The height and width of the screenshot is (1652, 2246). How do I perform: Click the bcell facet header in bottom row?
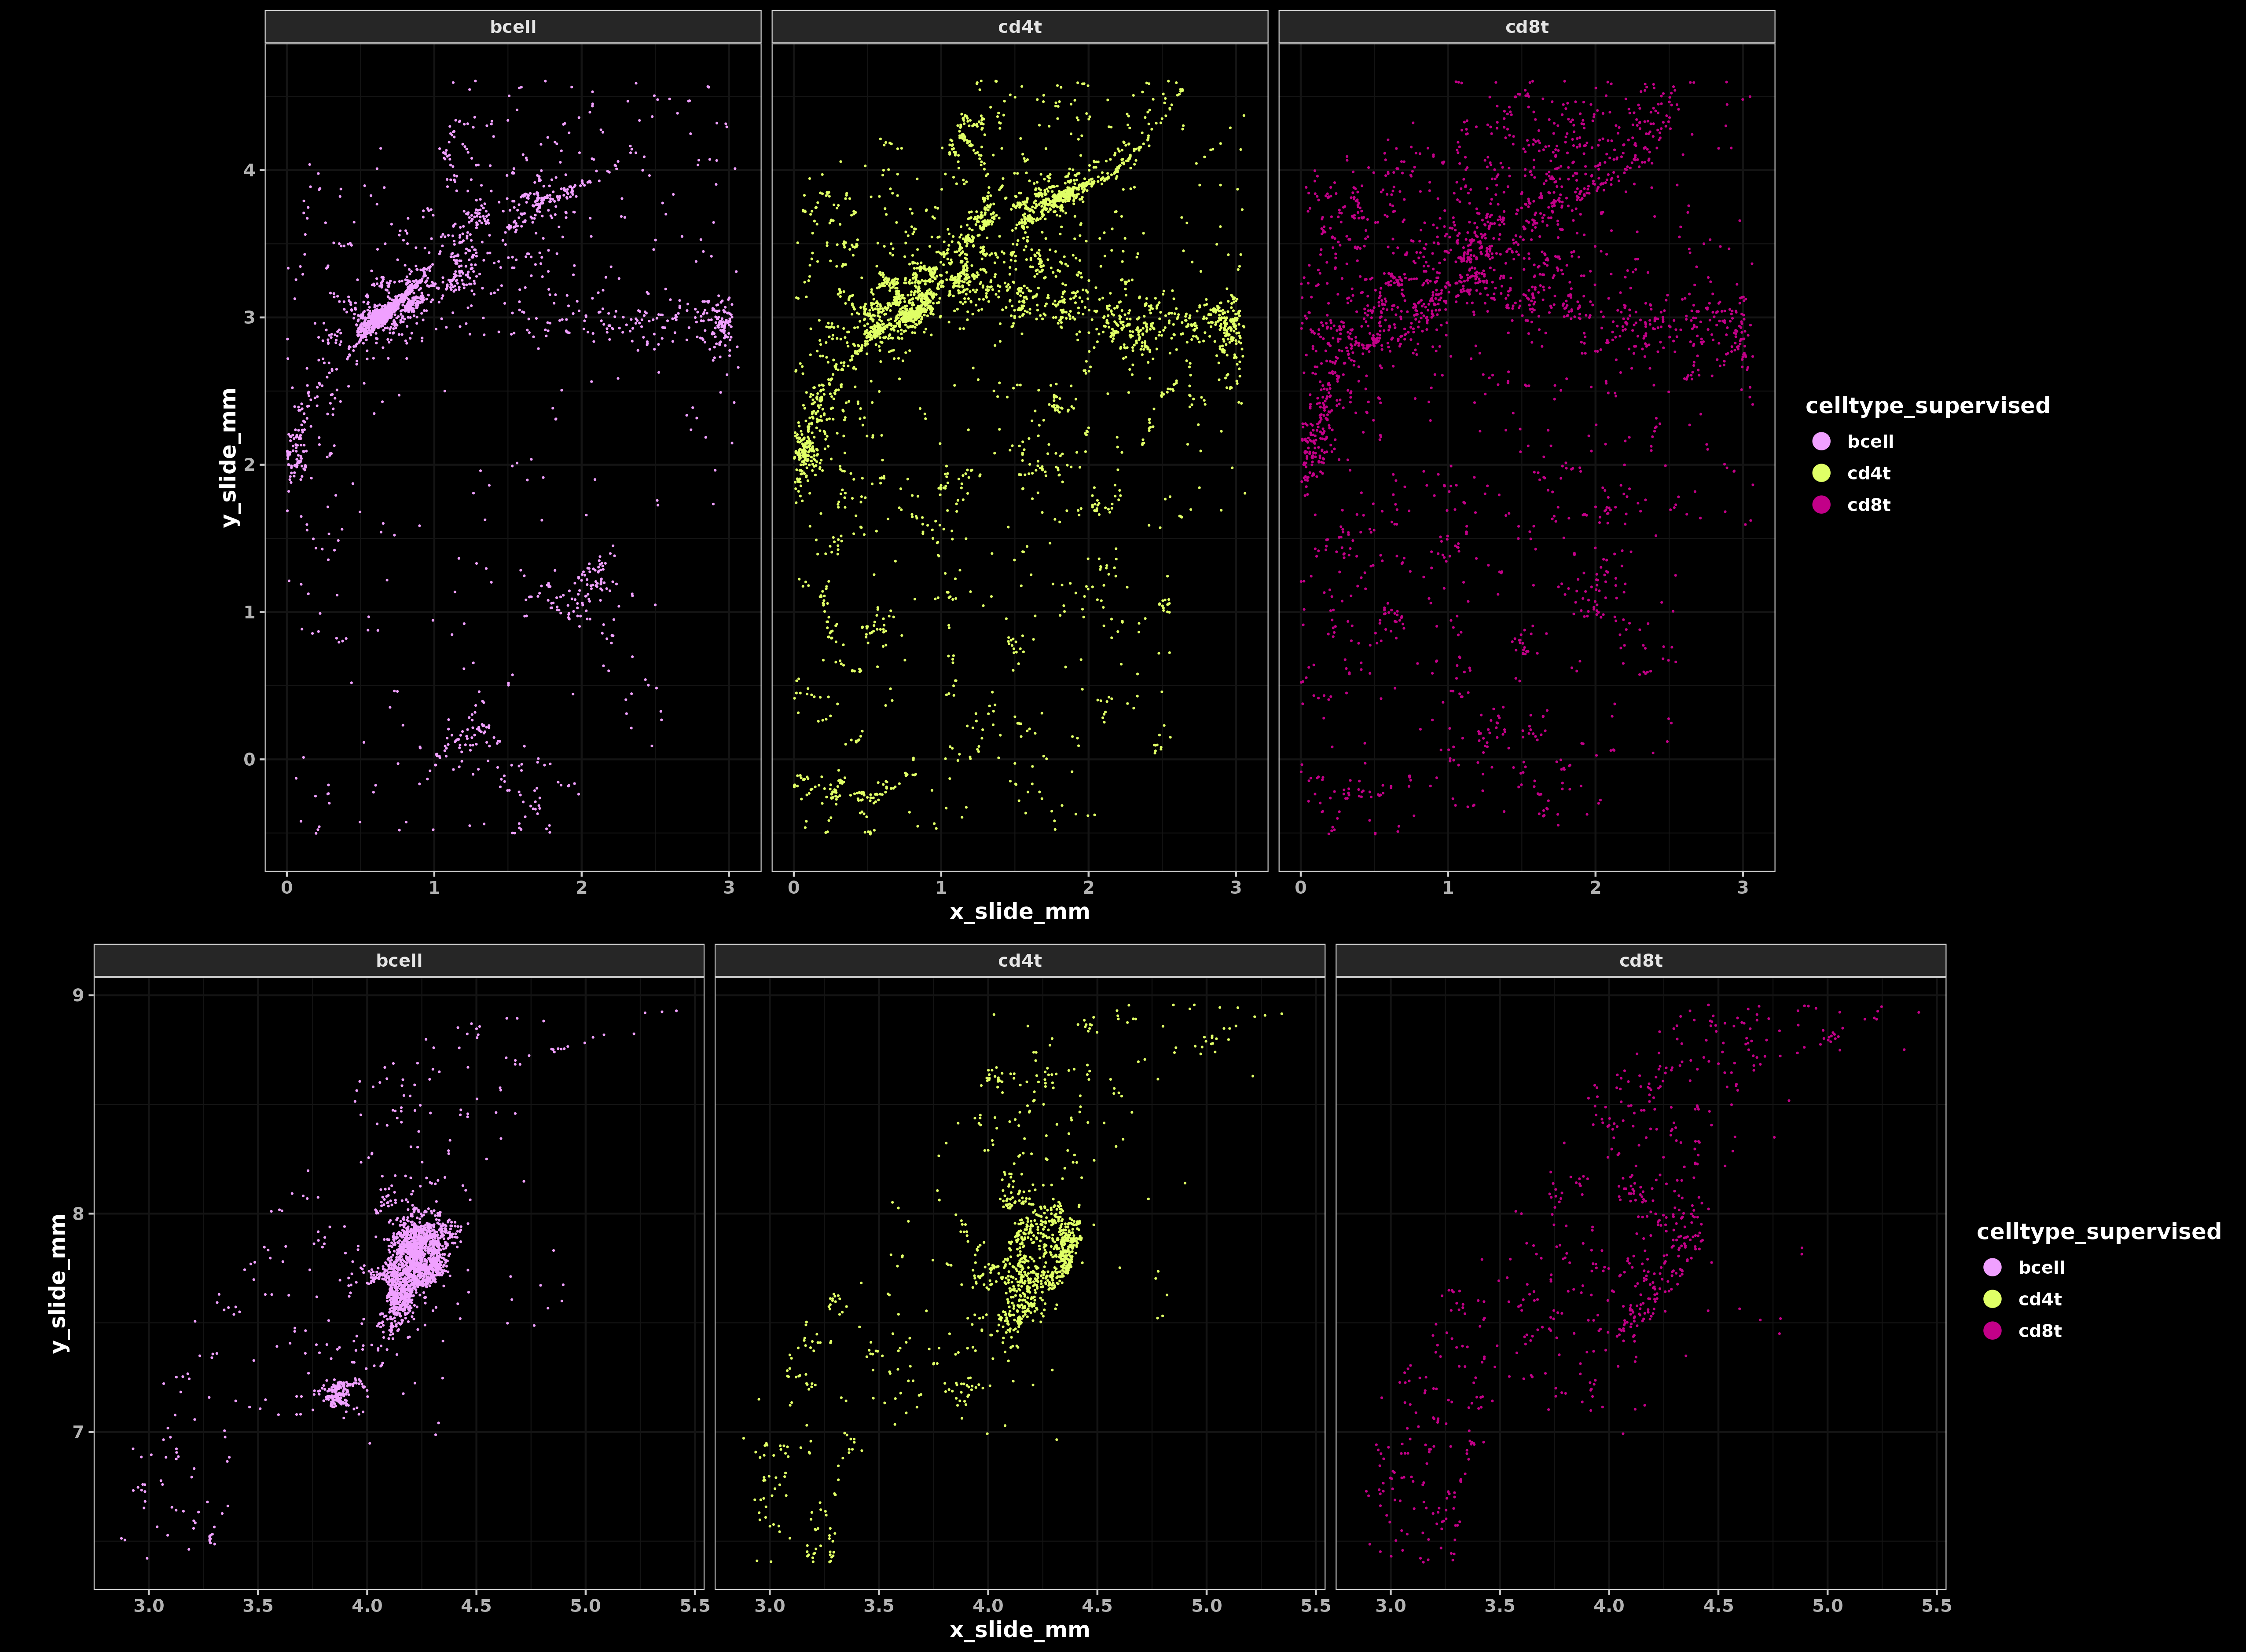[398, 960]
